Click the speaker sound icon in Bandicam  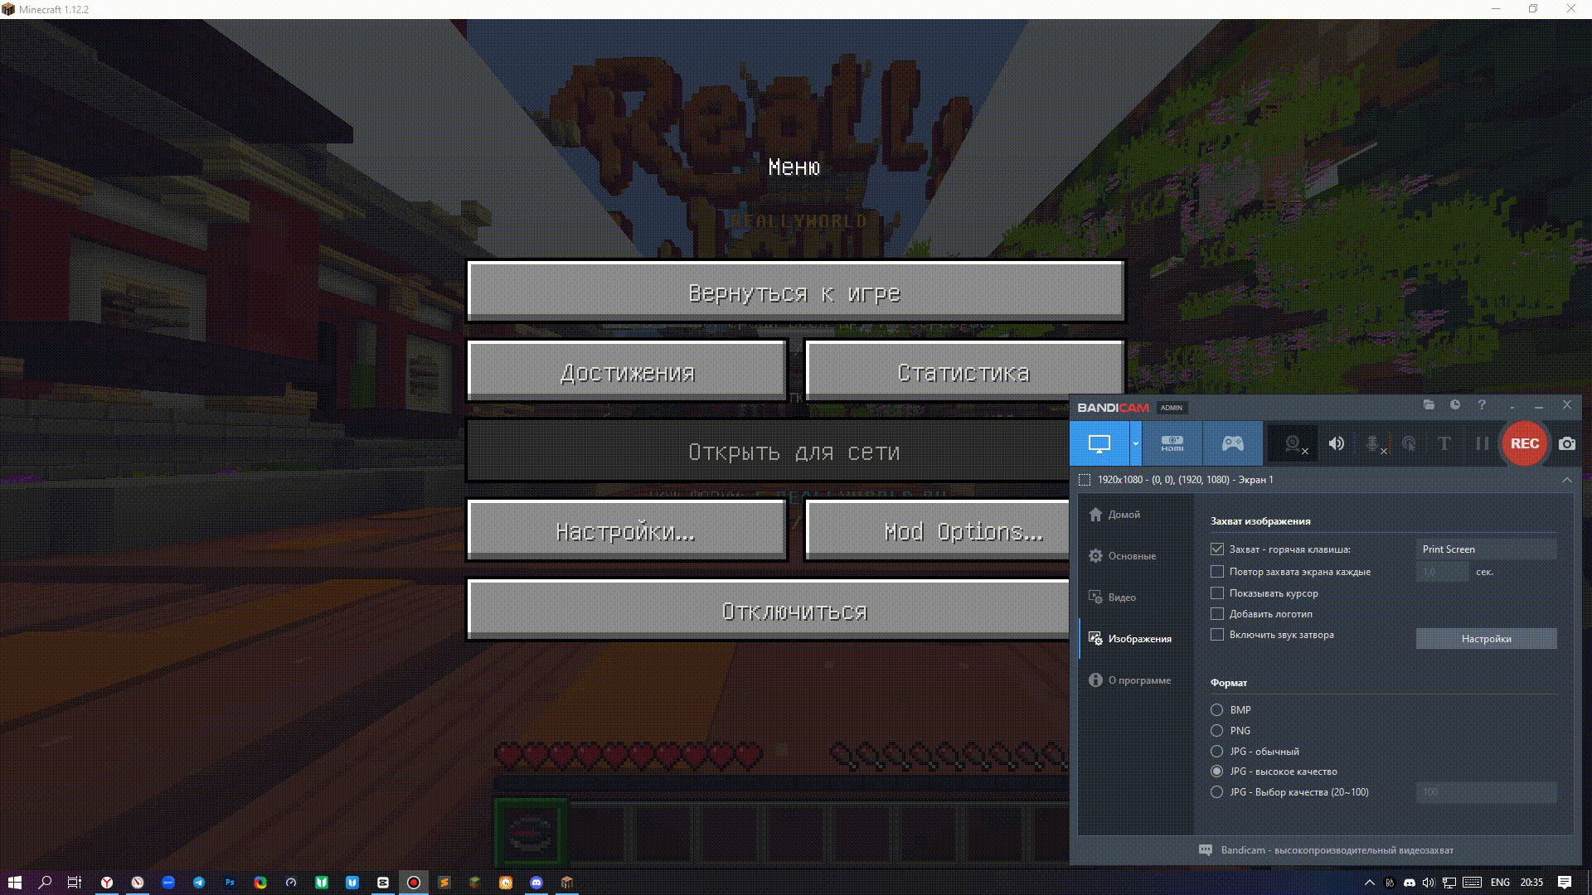point(1336,443)
